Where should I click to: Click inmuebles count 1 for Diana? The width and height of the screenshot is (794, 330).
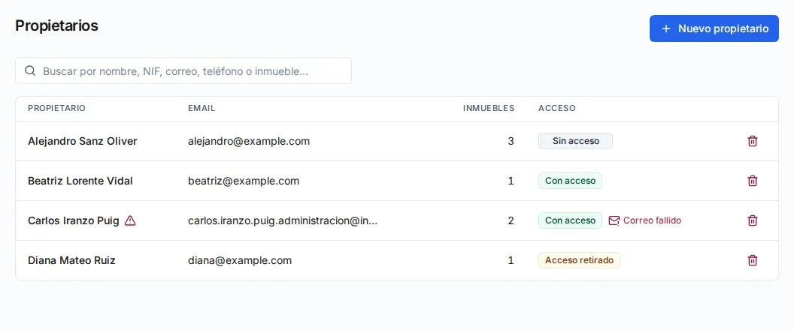[511, 260]
